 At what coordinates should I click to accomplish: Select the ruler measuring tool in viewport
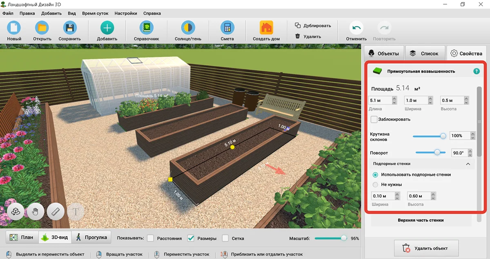click(56, 212)
